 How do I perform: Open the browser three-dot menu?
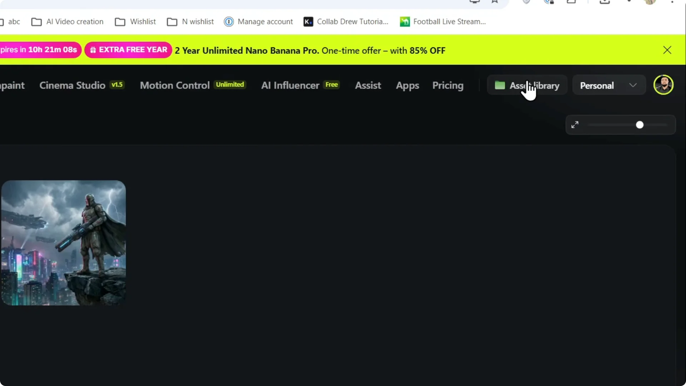coord(673,2)
